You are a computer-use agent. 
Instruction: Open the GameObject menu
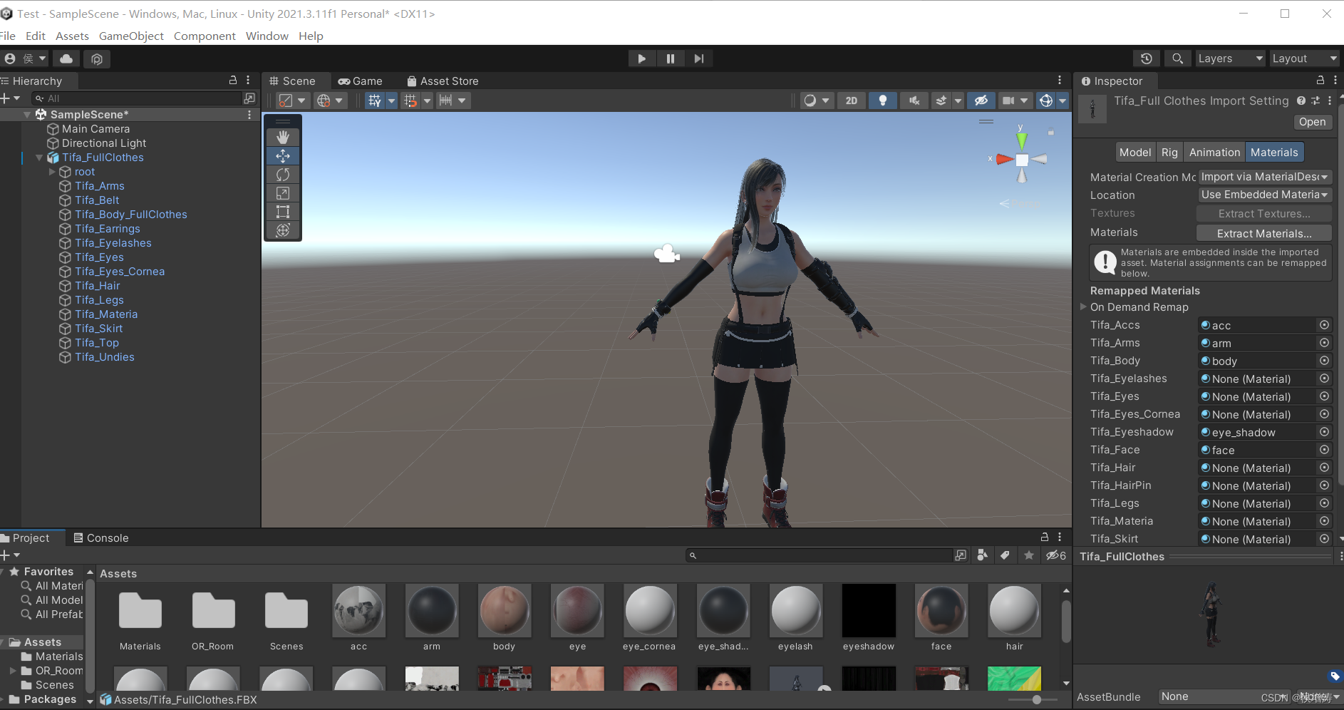131,36
